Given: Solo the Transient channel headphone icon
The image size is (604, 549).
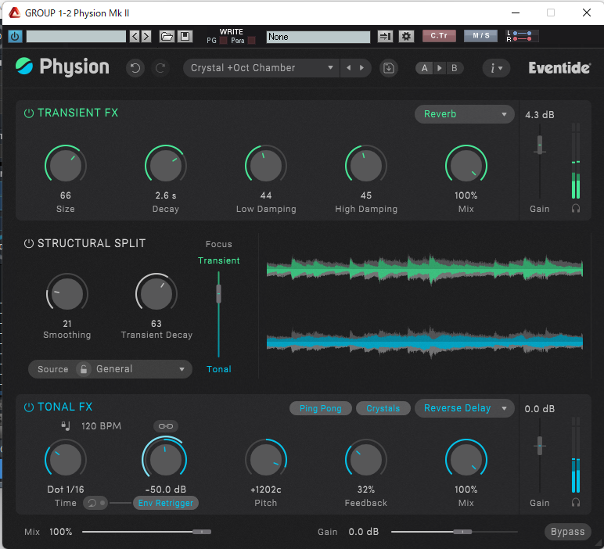Looking at the screenshot, I should pyautogui.click(x=576, y=209).
